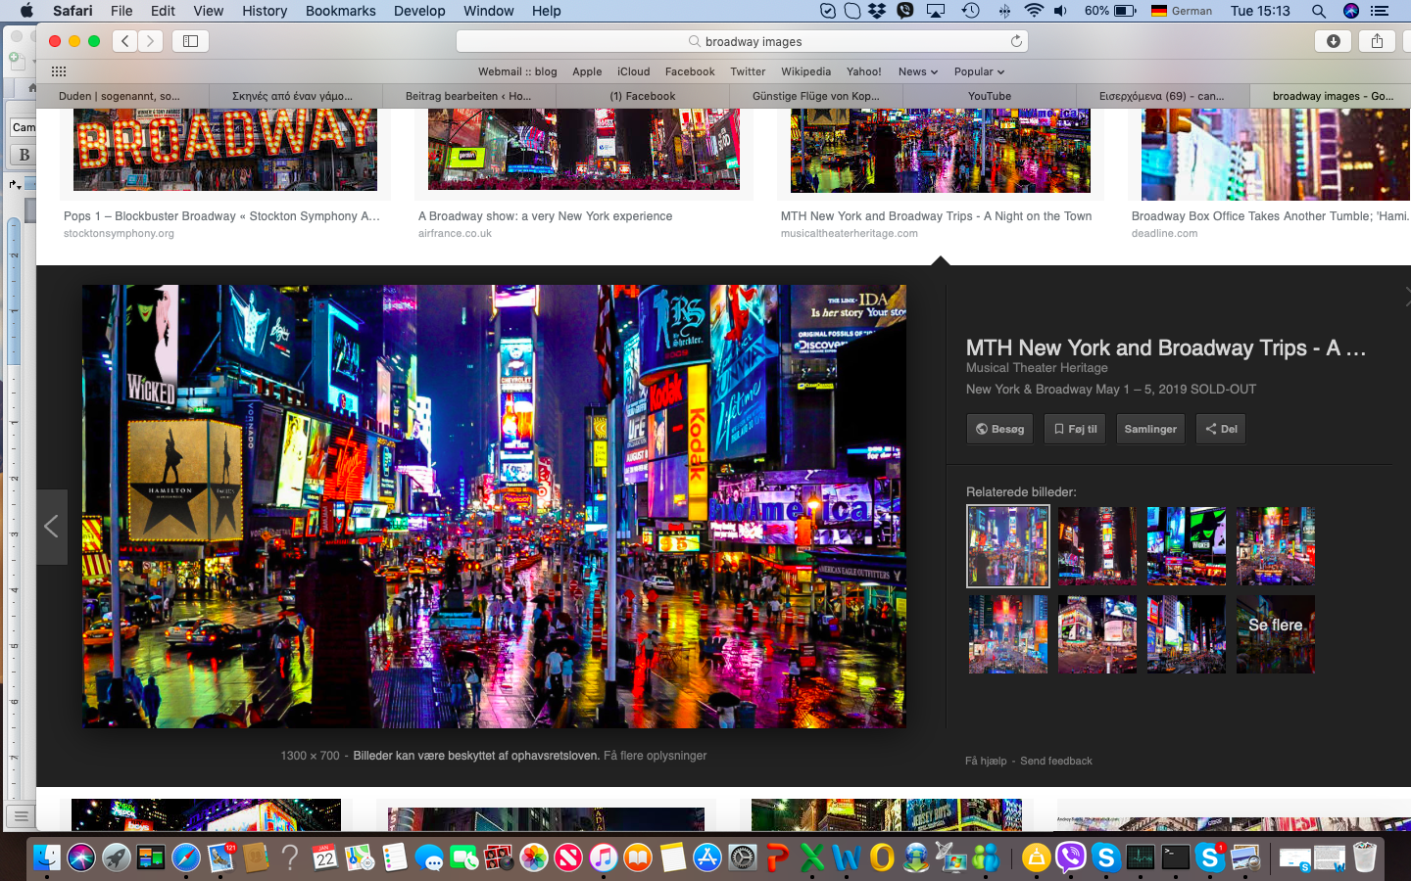Show previous image with left arrow
The width and height of the screenshot is (1411, 881).
52,526
